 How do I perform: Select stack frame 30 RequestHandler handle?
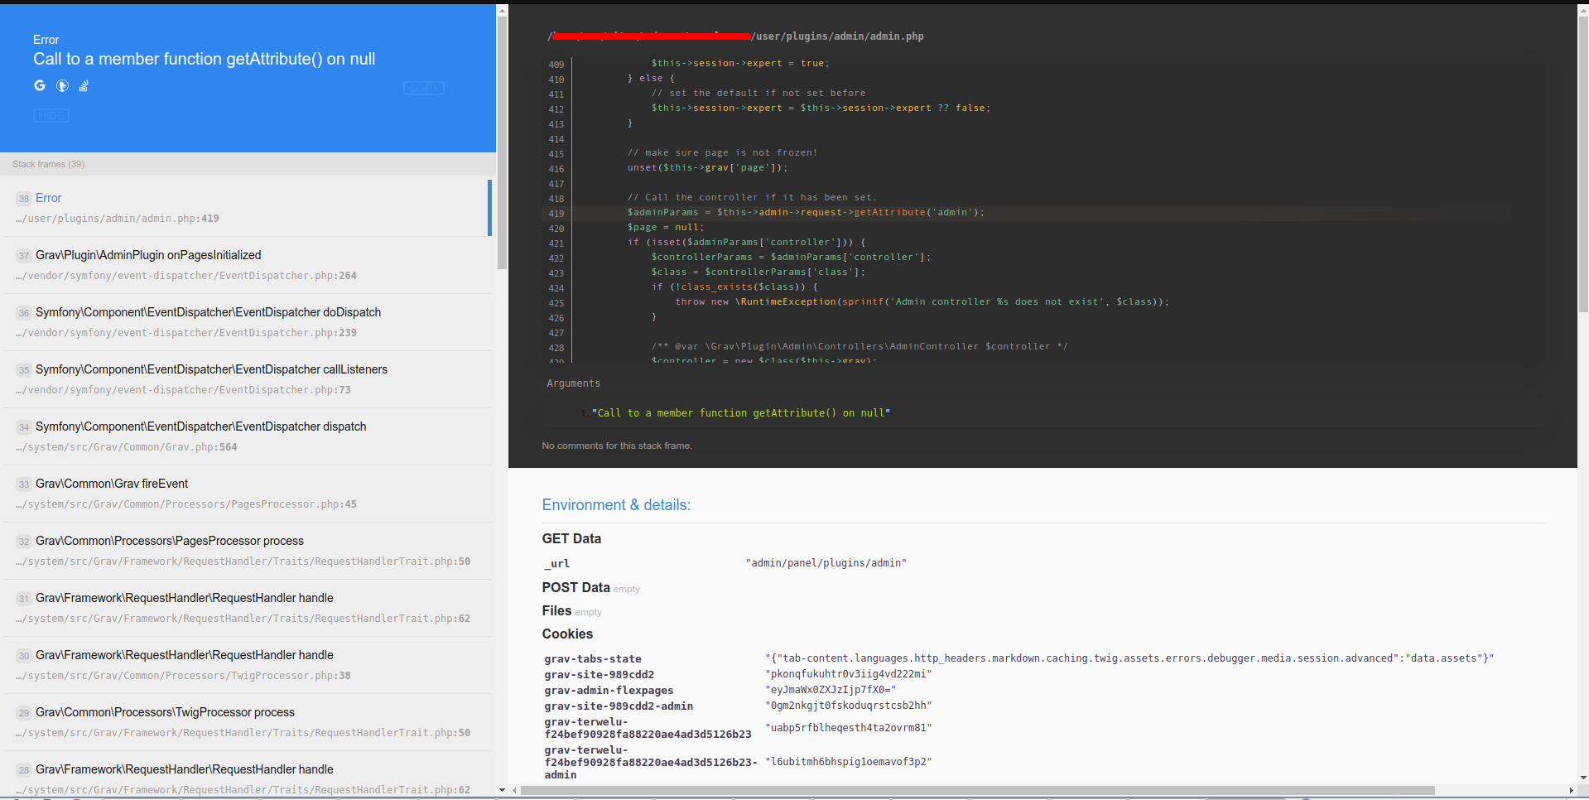click(x=246, y=665)
